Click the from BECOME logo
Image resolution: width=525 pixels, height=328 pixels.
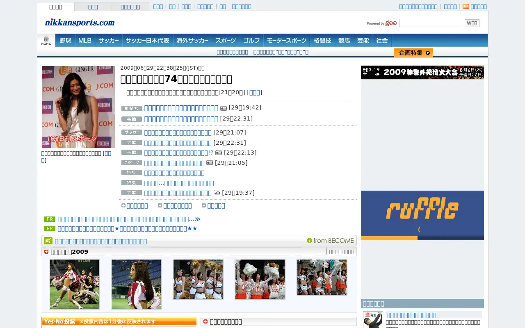click(x=330, y=241)
